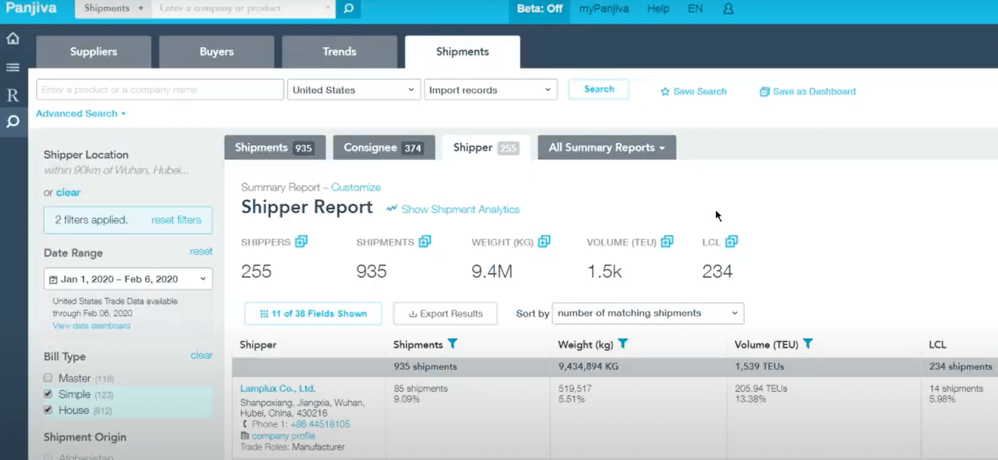Change language via EN
Image resolution: width=998 pixels, height=460 pixels.
pos(695,9)
